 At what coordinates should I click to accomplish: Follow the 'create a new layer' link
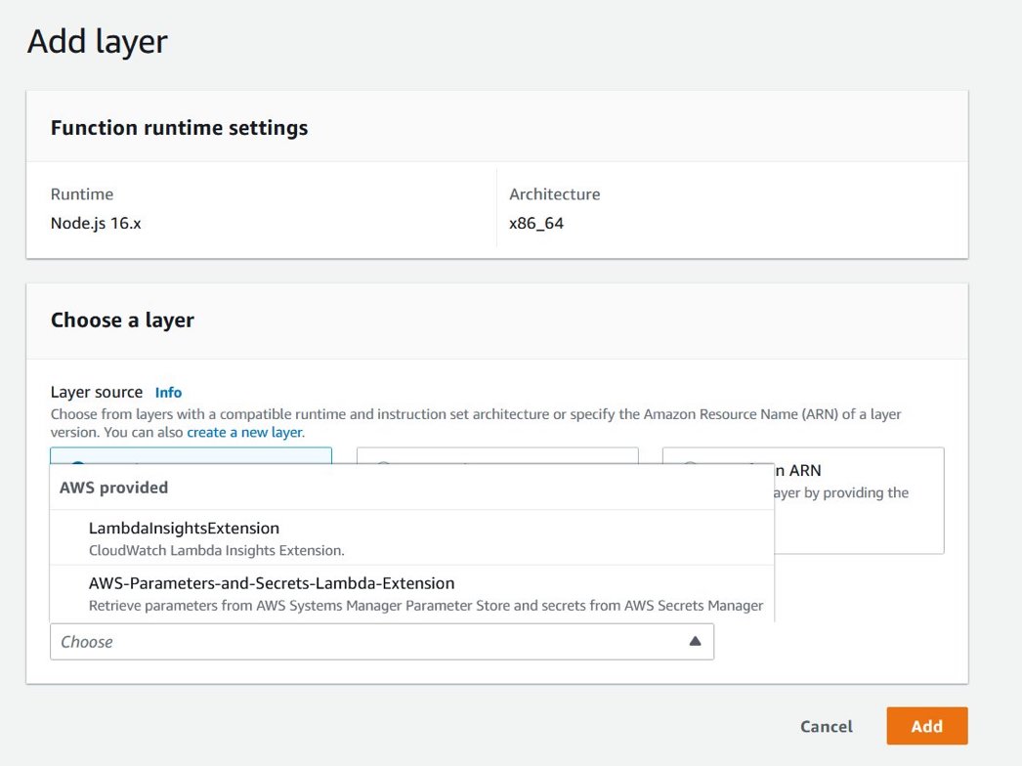click(244, 432)
